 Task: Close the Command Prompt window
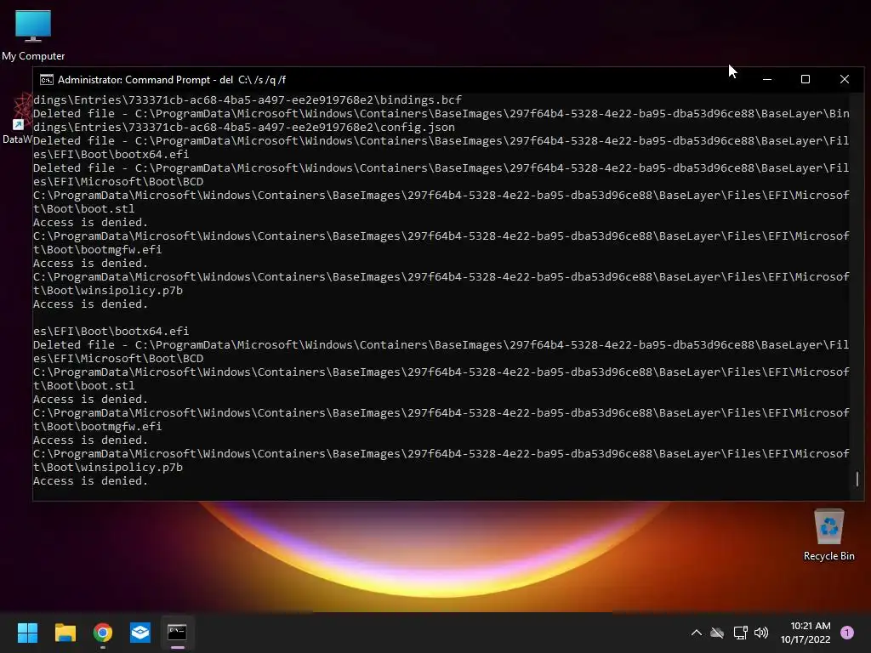pos(845,79)
